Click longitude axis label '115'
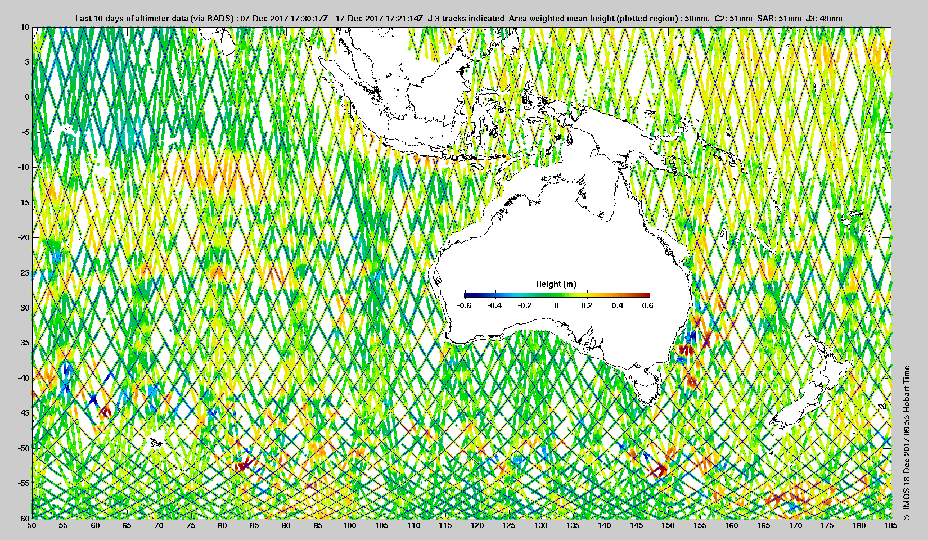Viewport: 928px width, 540px height. (445, 525)
